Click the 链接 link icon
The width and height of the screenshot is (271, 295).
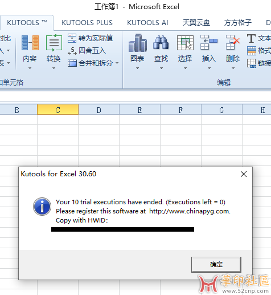(x=252, y=63)
